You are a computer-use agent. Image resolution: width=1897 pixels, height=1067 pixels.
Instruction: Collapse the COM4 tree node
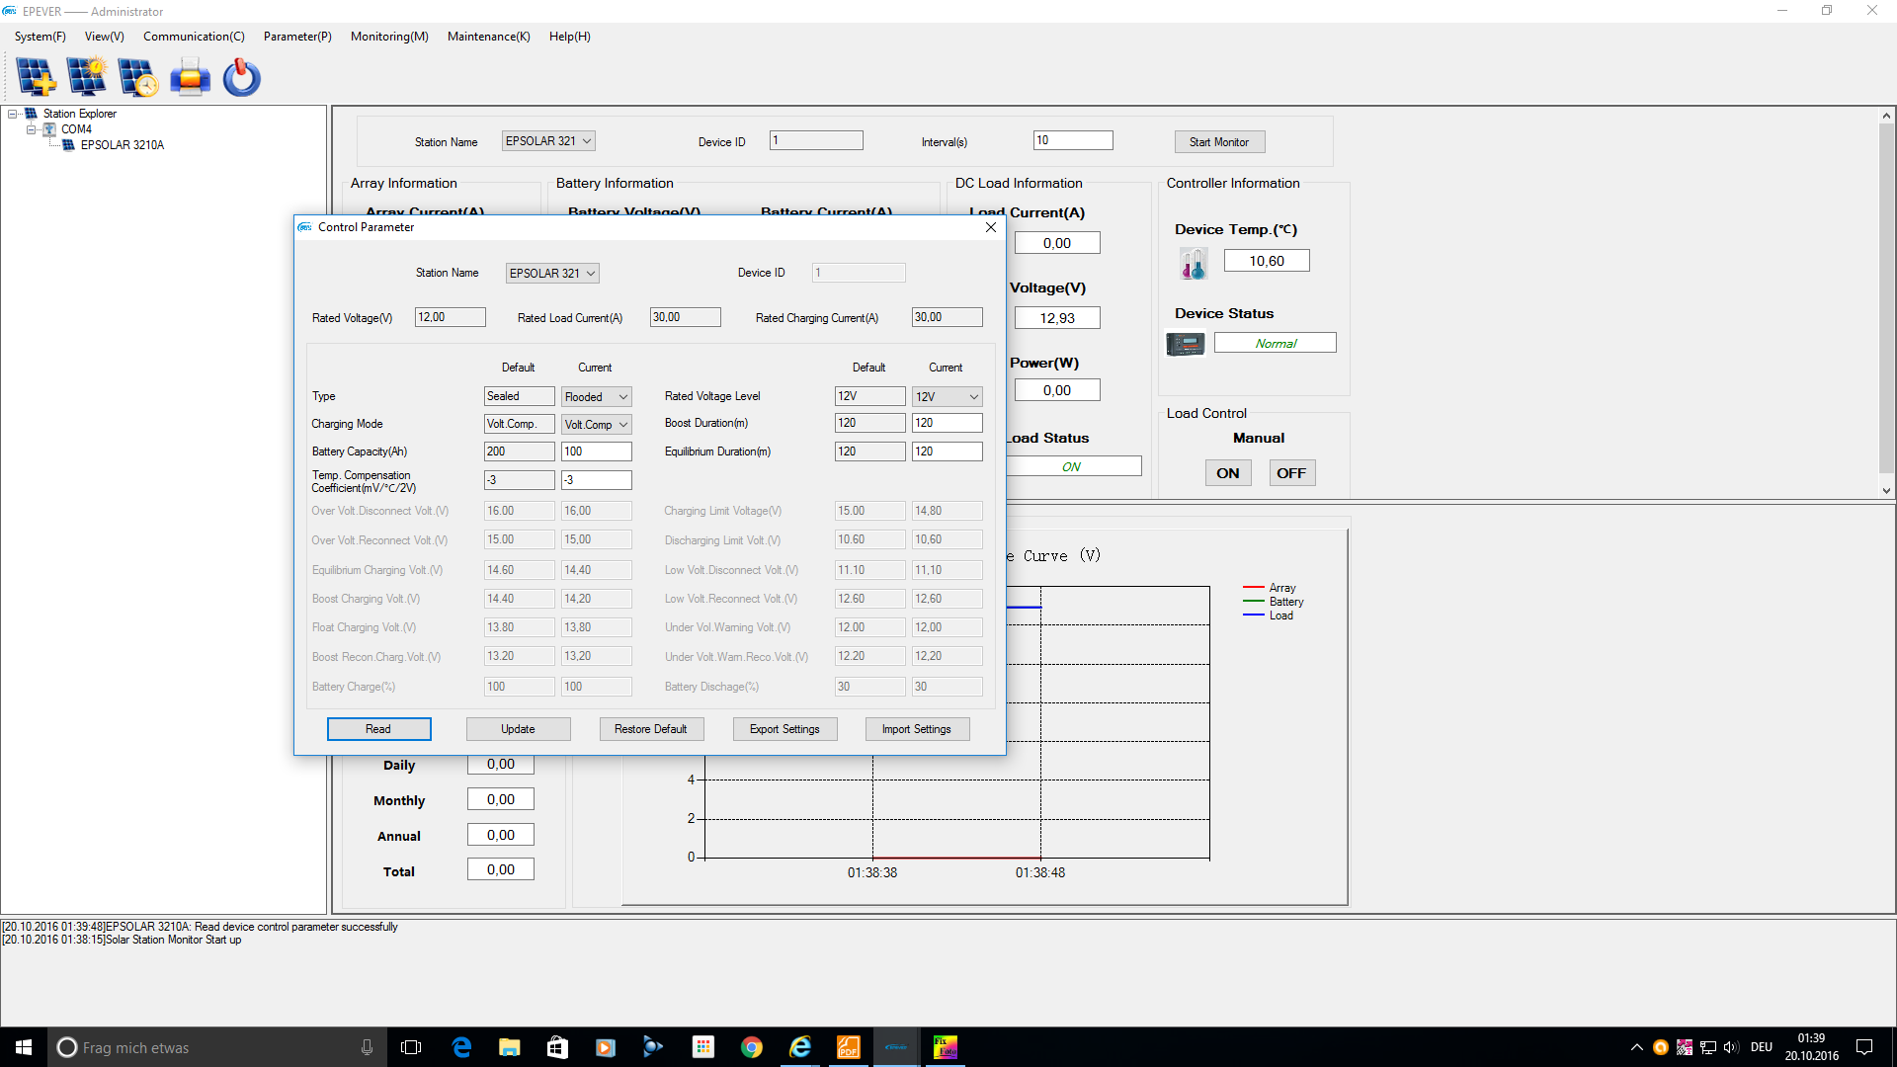tap(32, 129)
